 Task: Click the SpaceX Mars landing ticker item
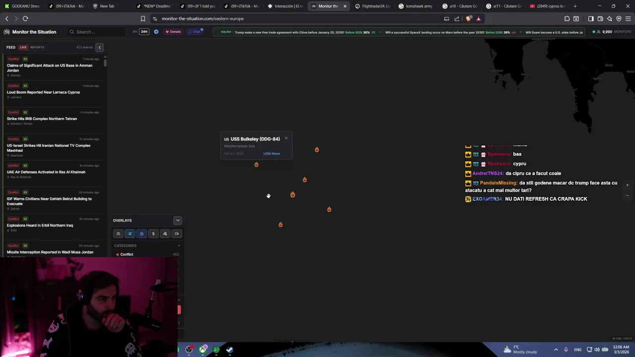(x=450, y=32)
